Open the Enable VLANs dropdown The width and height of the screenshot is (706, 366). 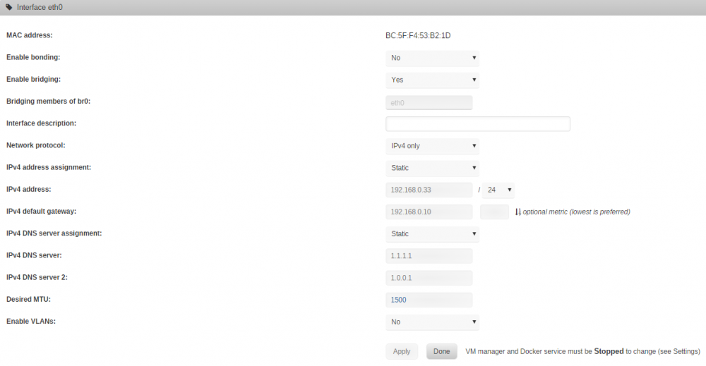(x=432, y=322)
